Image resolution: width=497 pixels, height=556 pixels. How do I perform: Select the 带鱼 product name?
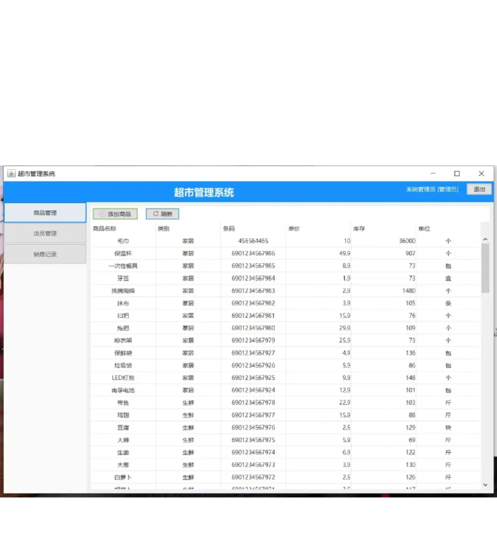coord(123,402)
